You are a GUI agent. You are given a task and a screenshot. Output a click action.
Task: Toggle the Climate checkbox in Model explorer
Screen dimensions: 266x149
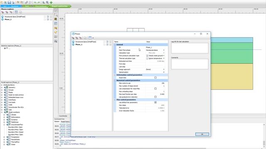[10, 115]
